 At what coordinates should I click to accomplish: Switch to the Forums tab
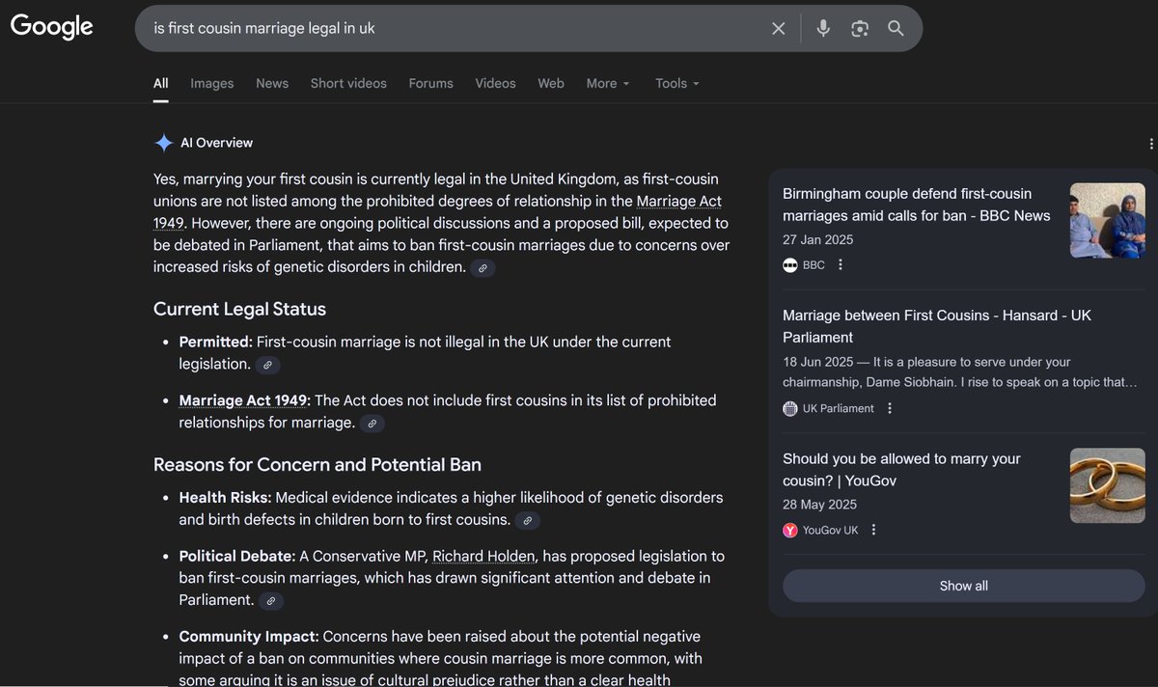(x=430, y=83)
